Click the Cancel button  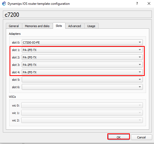[x=142, y=137]
